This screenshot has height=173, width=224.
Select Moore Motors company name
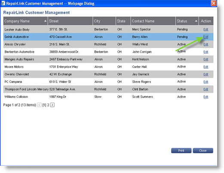point(14,67)
